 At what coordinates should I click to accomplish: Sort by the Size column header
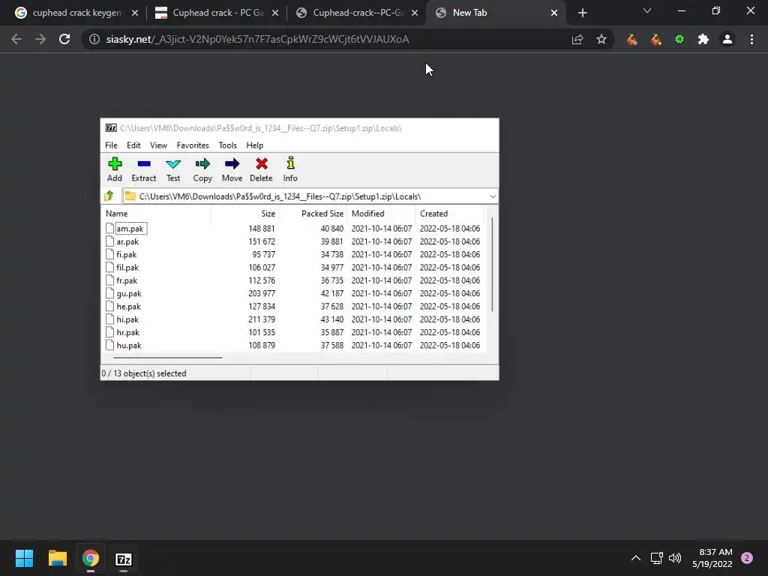point(245,214)
